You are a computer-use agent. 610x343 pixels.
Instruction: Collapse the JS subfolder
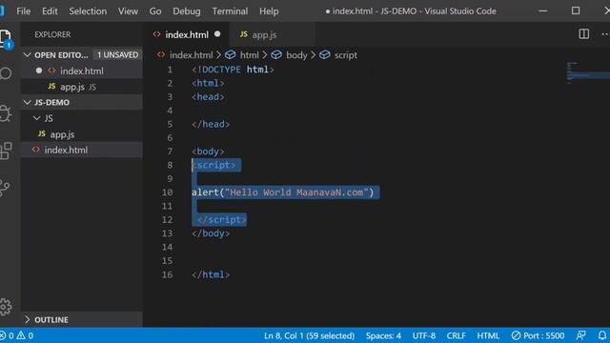click(37, 118)
